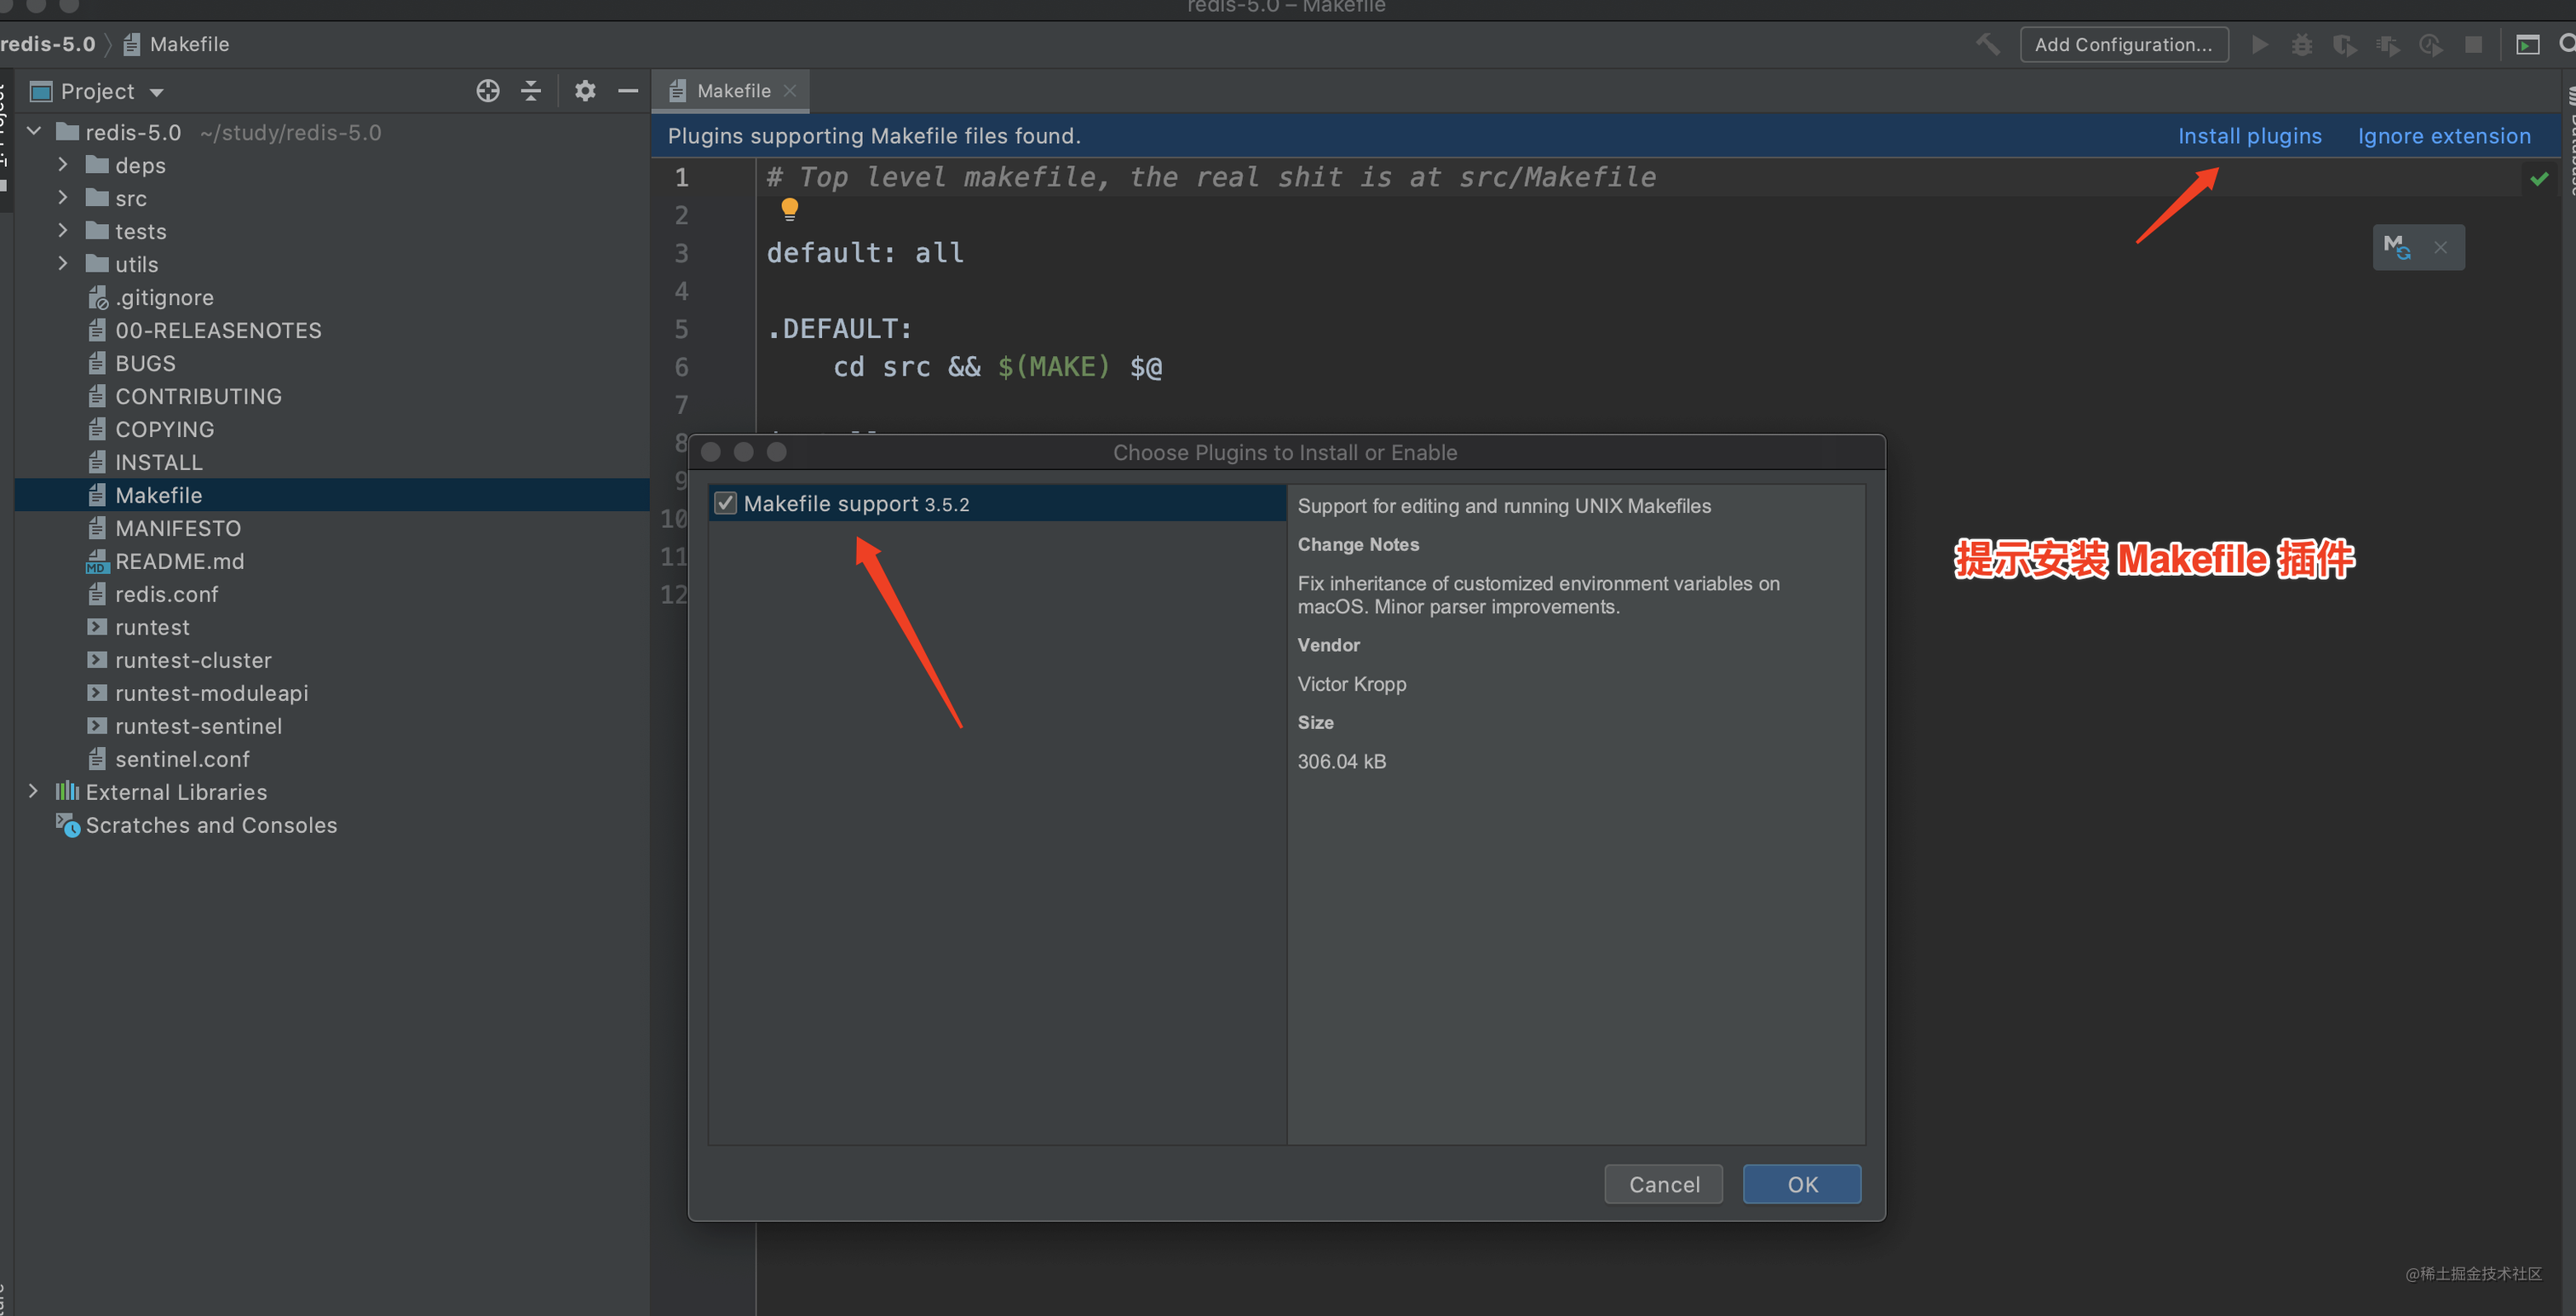This screenshot has width=2576, height=1316.
Task: Click the README.md markdown file icon
Action: pos(97,562)
